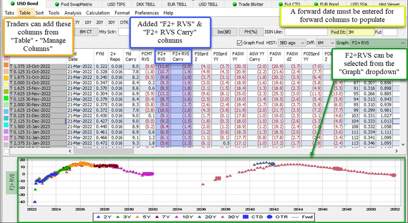Filter by the 30Y sector button
This screenshot has width=408, height=223.
click(112, 22)
